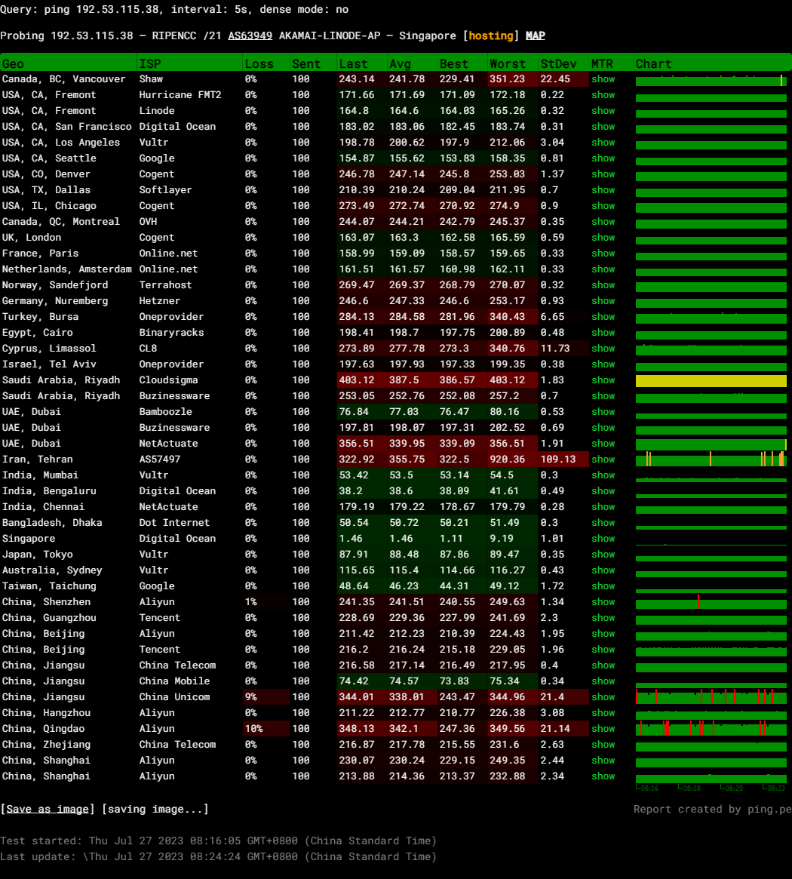The width and height of the screenshot is (792, 879).
Task: Show MTR for Taichung Google row
Action: (603, 585)
